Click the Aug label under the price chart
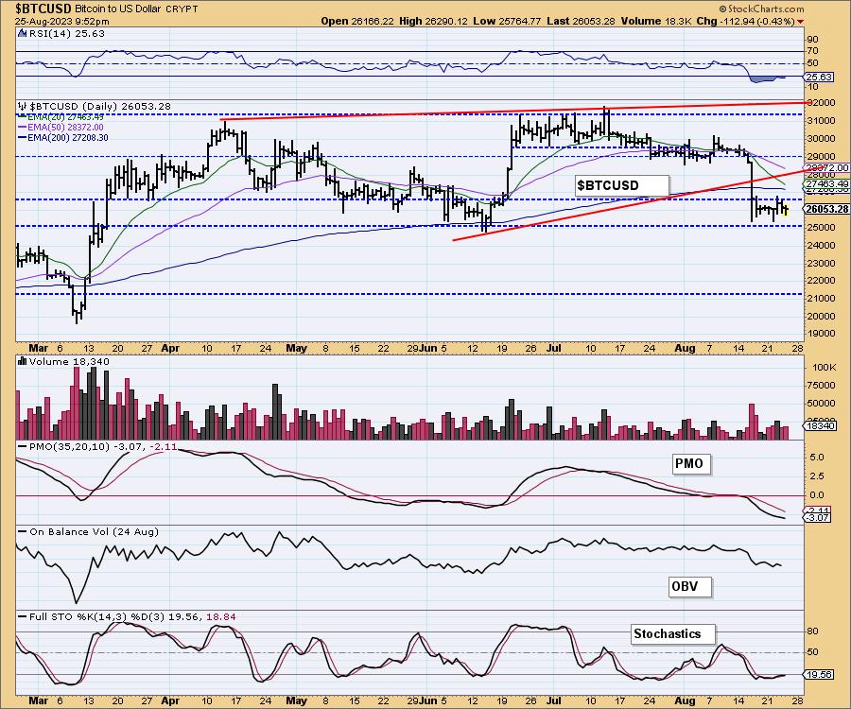The width and height of the screenshot is (851, 709). tap(685, 348)
